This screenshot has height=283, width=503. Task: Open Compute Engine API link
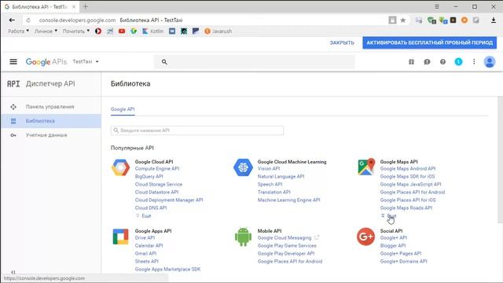pos(157,168)
